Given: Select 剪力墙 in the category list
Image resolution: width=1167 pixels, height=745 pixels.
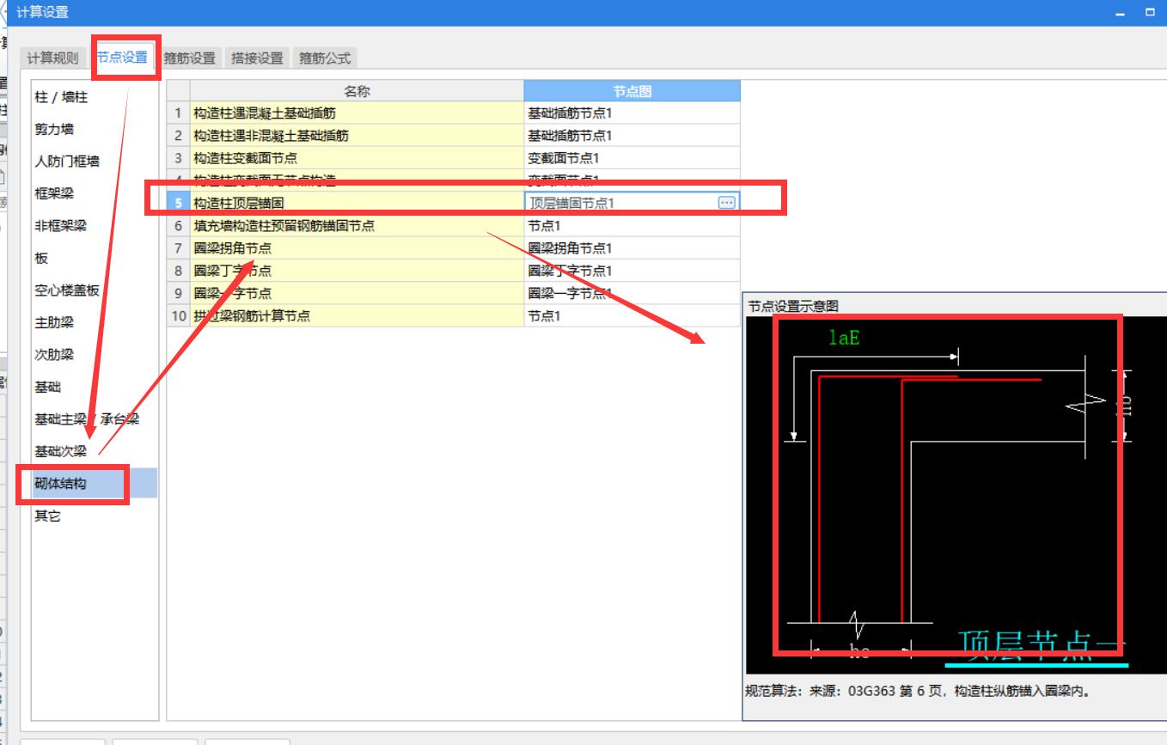Looking at the screenshot, I should 95,129.
